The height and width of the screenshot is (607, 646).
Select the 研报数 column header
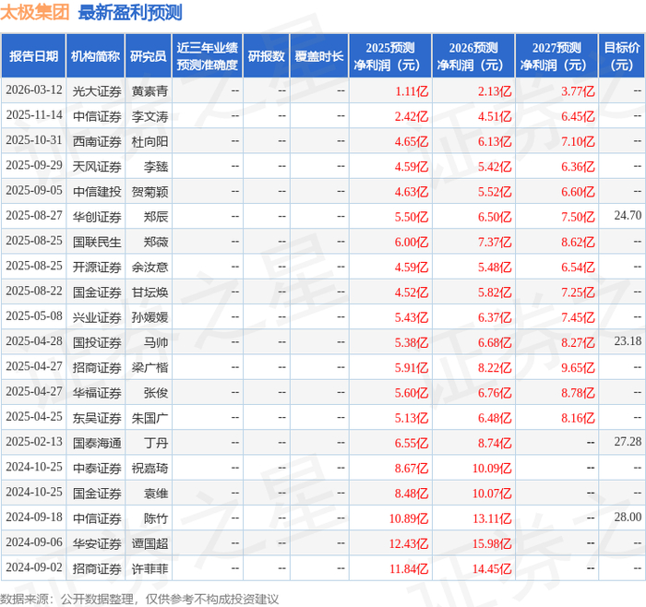point(266,56)
